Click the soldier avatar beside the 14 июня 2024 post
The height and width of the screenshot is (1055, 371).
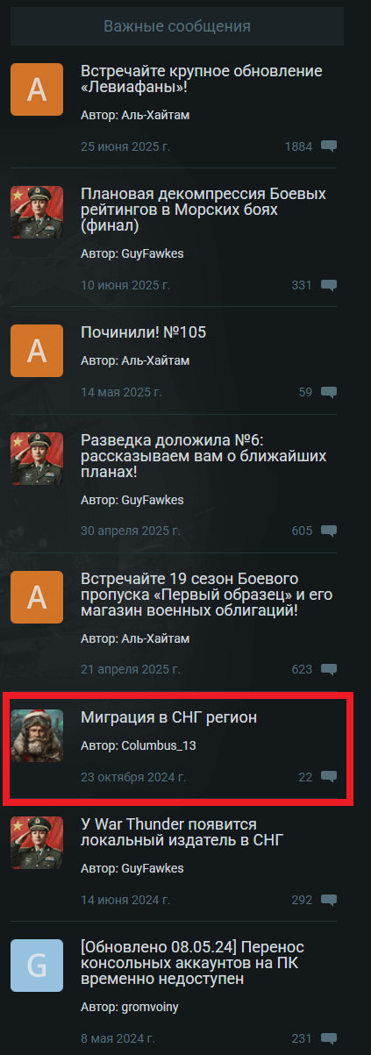37,843
